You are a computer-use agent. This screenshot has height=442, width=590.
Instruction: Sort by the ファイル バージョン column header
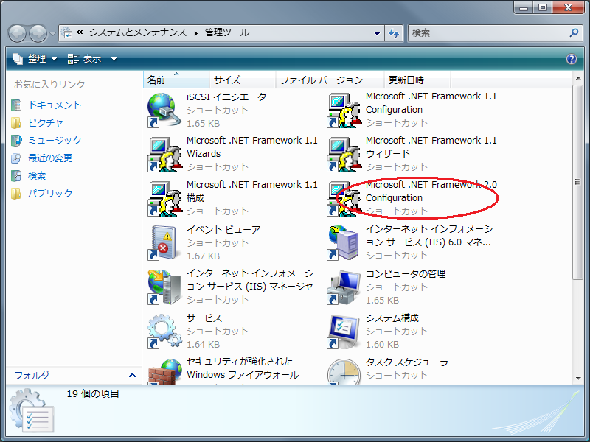(x=330, y=80)
